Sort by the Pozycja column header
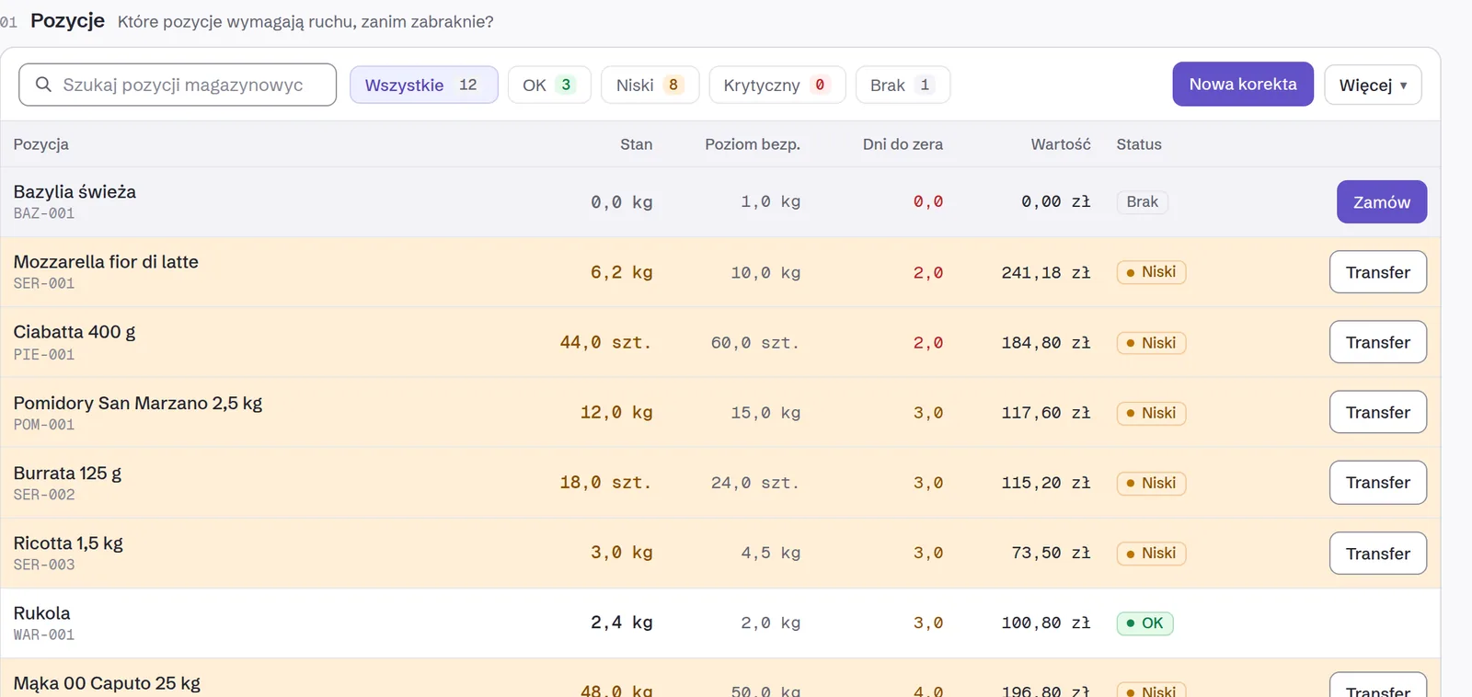 click(x=40, y=144)
